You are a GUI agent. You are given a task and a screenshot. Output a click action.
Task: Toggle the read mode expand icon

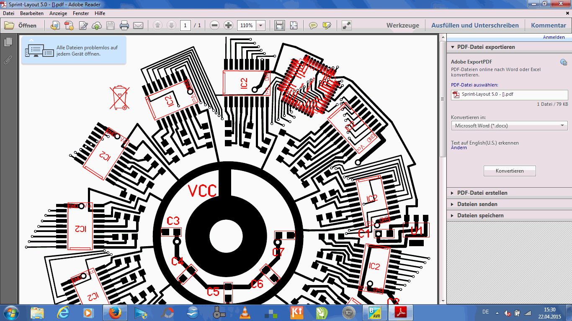(346, 25)
